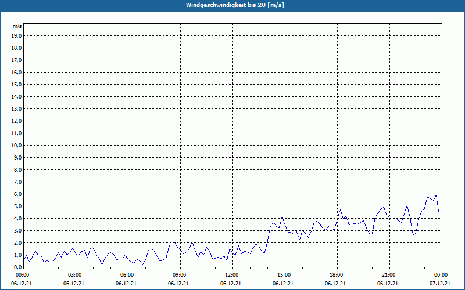465x290 pixels.
Task: Click the 13,0 y-axis tick label
Action: 17,108
